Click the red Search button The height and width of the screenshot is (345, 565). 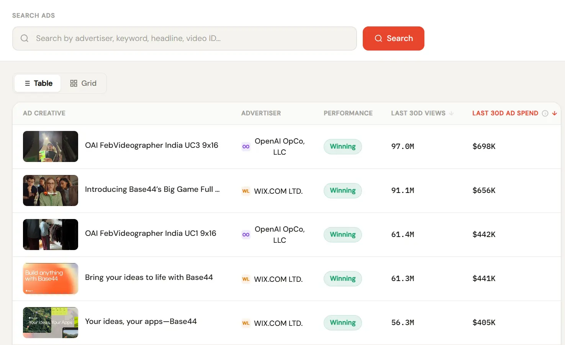(393, 38)
